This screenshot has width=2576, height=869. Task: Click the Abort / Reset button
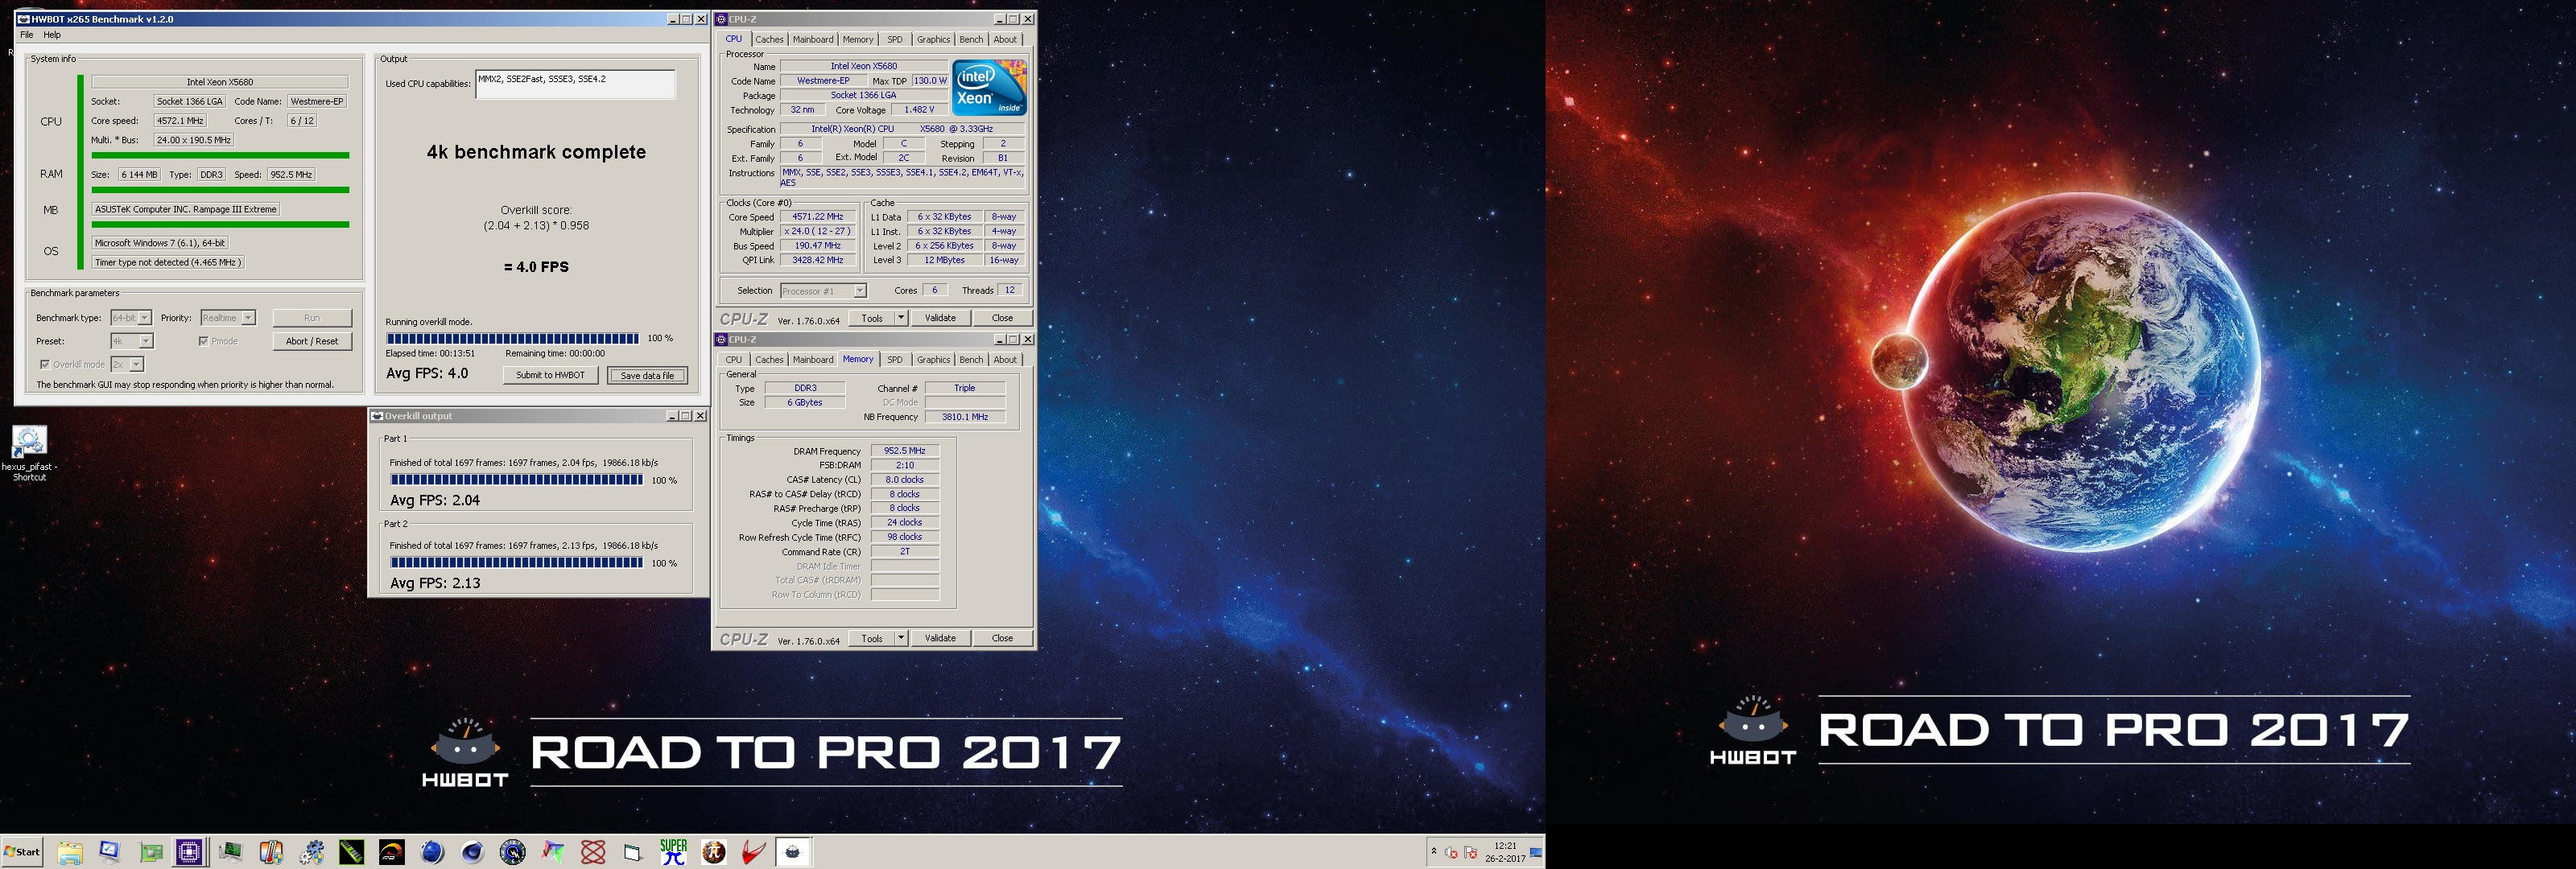pyautogui.click(x=312, y=341)
